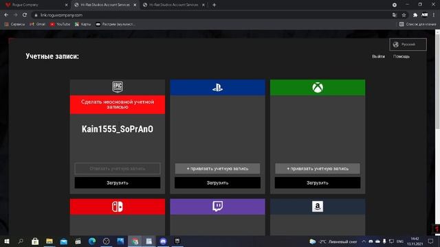Open Microsoft Store from taskbar
Image resolution: width=440 pixels, height=247 pixels.
click(35, 241)
